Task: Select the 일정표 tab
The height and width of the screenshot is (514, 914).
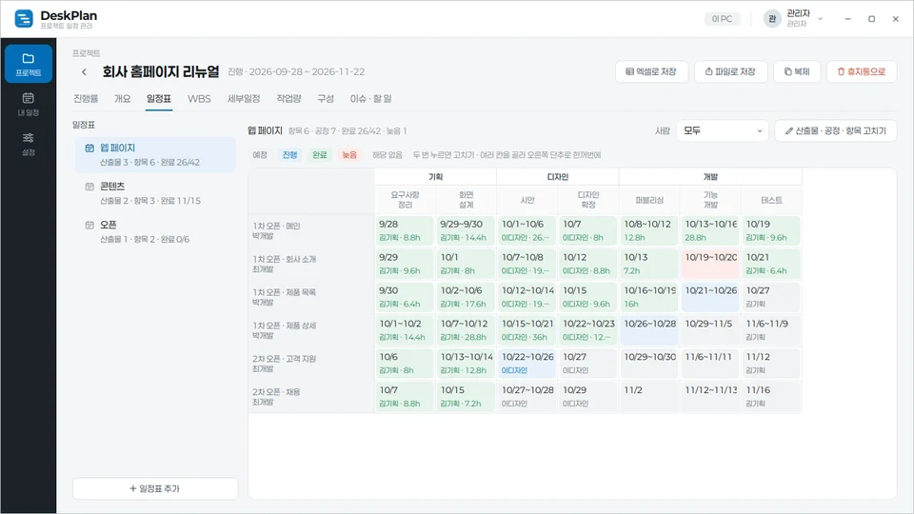Action: [x=159, y=98]
